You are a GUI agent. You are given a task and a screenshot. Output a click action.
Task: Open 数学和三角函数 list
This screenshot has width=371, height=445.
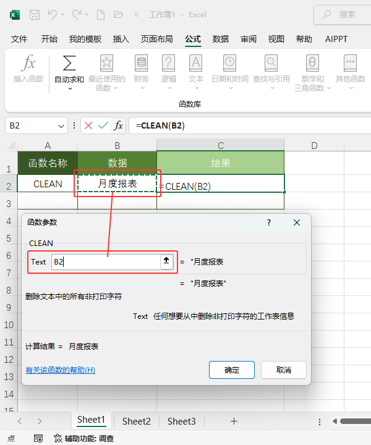pyautogui.click(x=312, y=73)
